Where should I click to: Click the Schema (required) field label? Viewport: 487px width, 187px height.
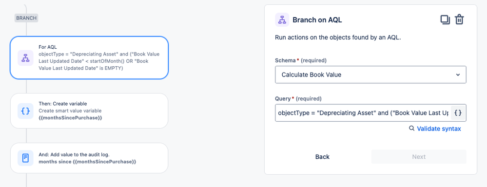(301, 60)
